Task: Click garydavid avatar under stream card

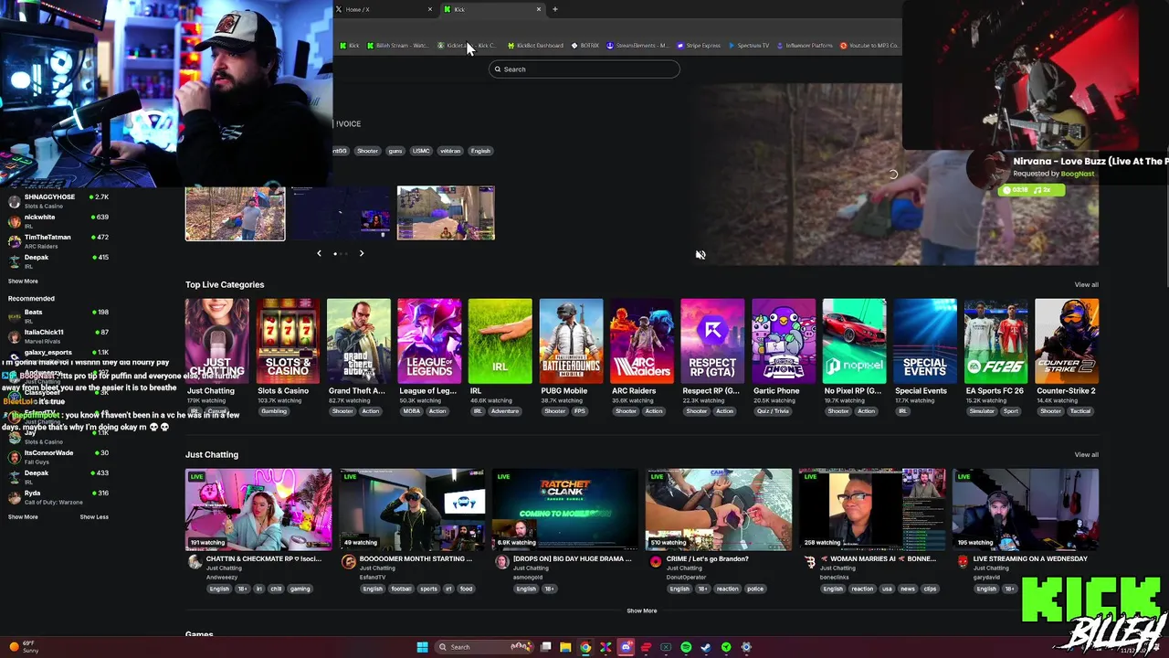Action: [x=962, y=563]
